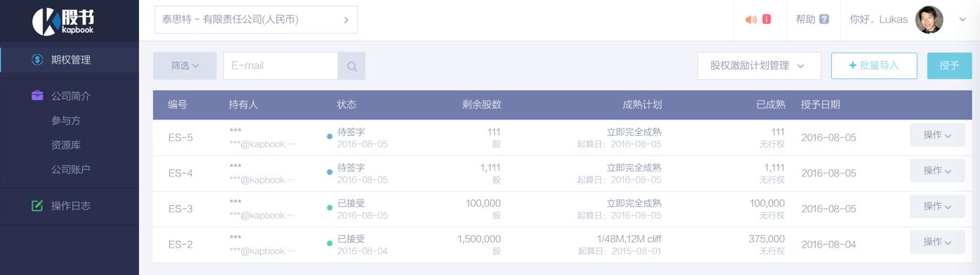Expand the user menu chevron beside avatar
Image resolution: width=980 pixels, height=275 pixels.
click(x=962, y=20)
